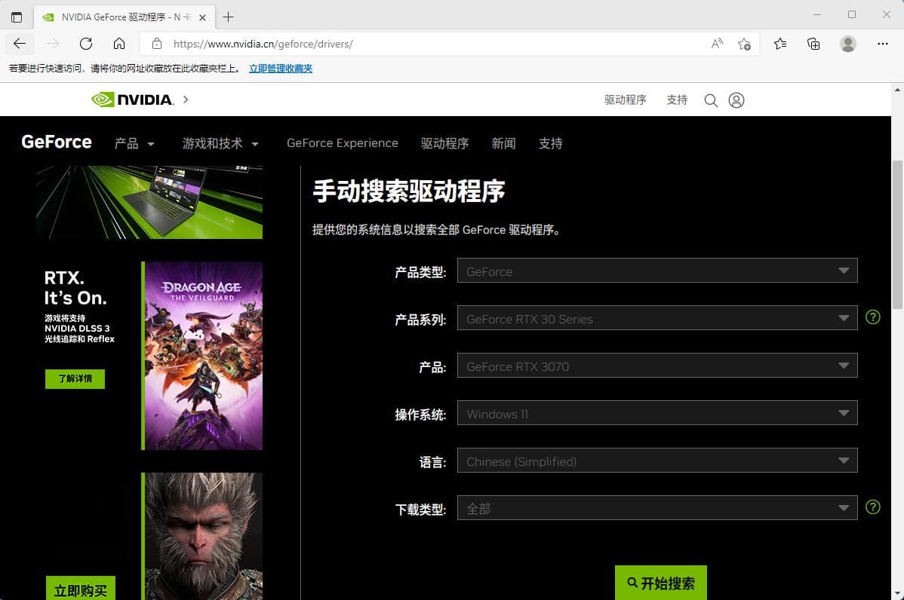Open browser Settings and more menu
The width and height of the screenshot is (904, 600).
pyautogui.click(x=882, y=44)
